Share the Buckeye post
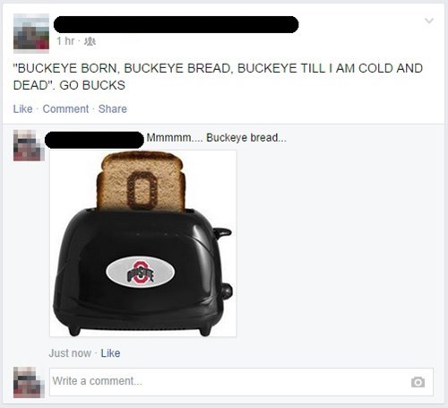 point(113,109)
